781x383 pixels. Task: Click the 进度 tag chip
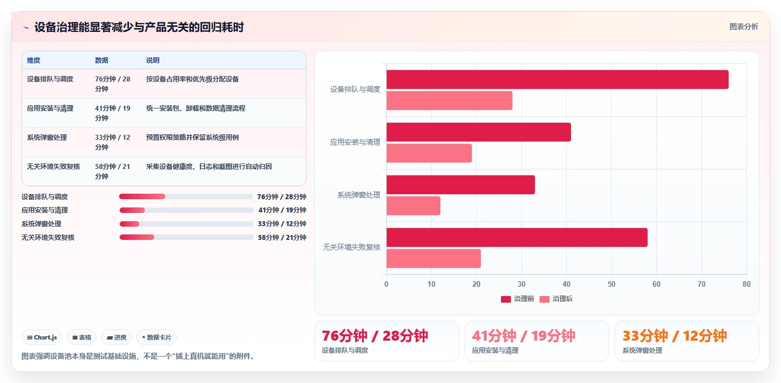coord(116,337)
